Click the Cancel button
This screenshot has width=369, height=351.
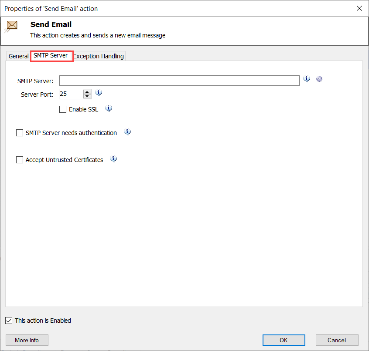(337, 340)
